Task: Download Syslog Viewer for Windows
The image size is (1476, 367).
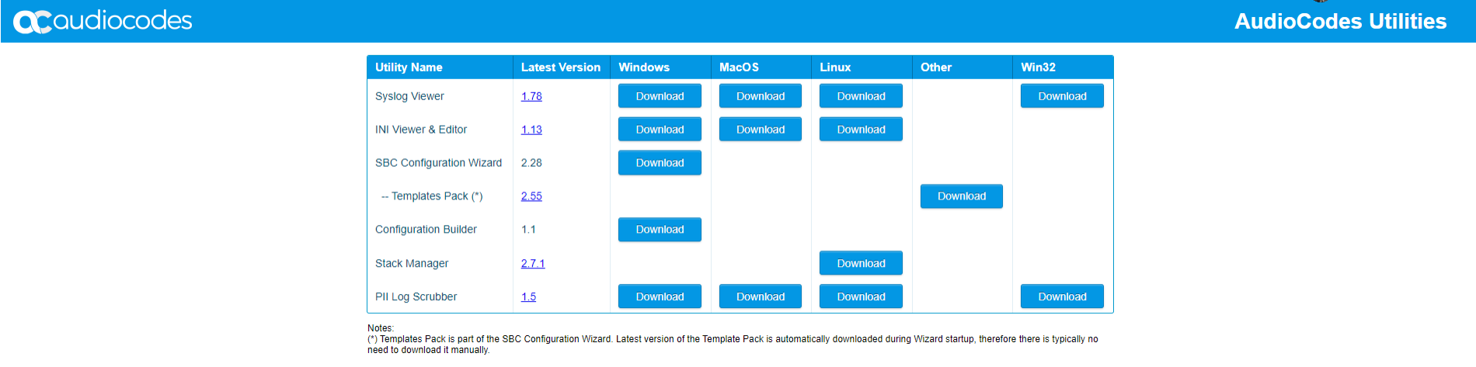Action: pyautogui.click(x=660, y=96)
